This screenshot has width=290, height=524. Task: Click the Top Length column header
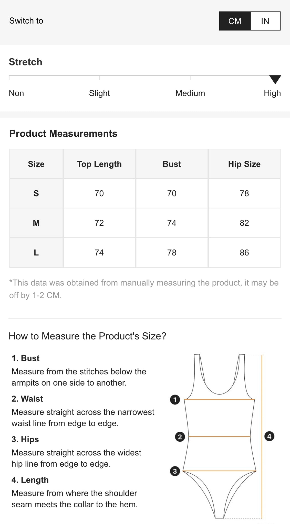click(x=99, y=164)
